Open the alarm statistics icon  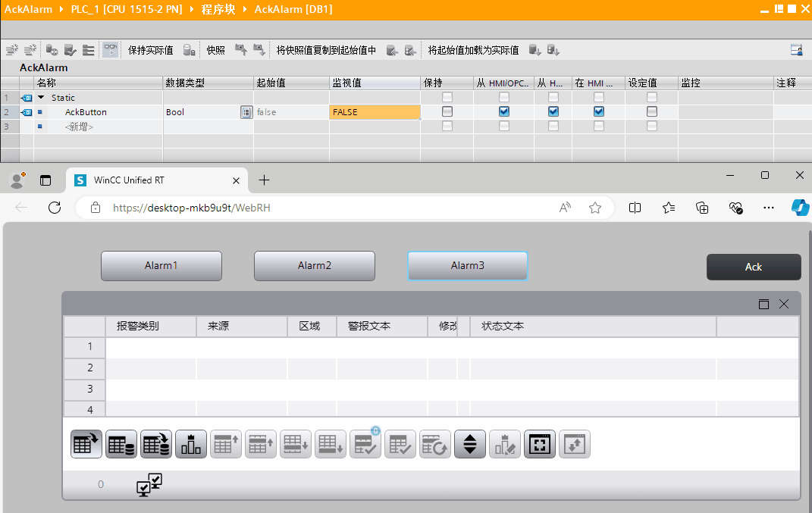(191, 444)
